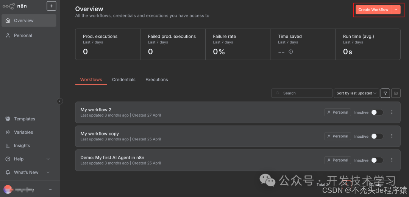This screenshot has width=409, height=197.
Task: Click the Time saved info icon
Action: pos(291,52)
